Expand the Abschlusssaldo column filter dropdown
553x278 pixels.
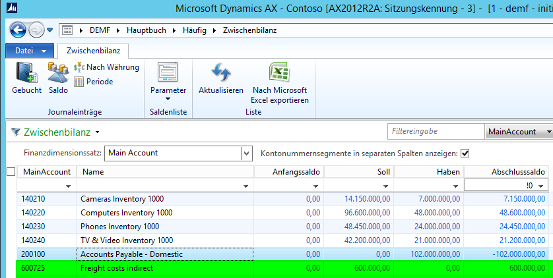click(541, 186)
